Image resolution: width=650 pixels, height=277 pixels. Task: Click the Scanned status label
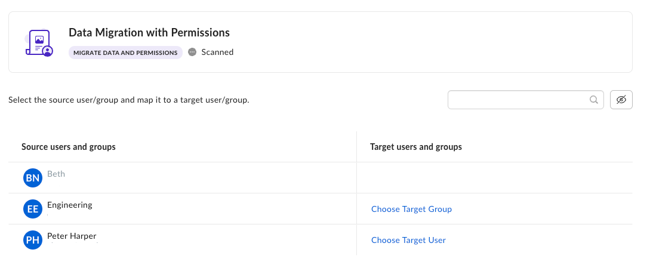click(x=217, y=52)
